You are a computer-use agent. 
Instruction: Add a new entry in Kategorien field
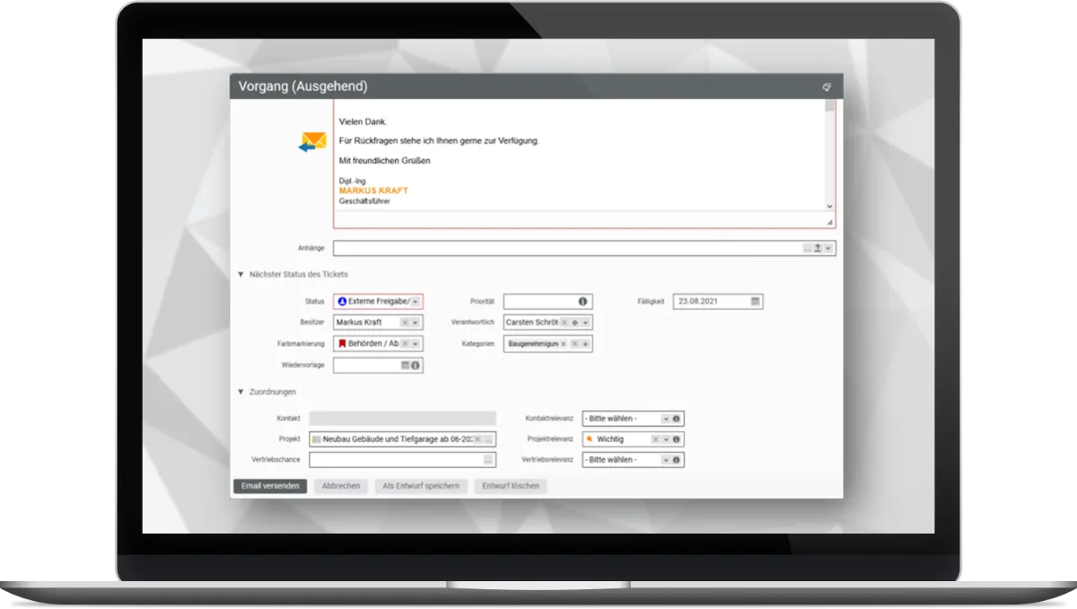click(585, 344)
